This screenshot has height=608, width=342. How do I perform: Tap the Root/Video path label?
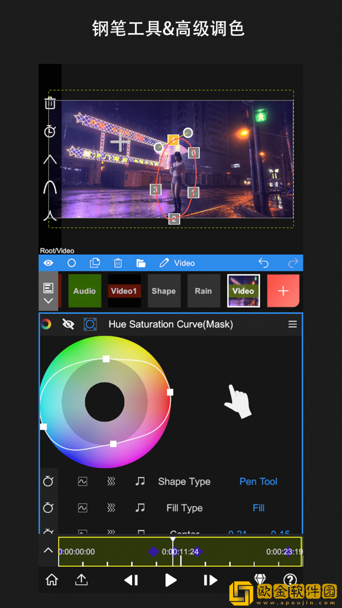[57, 251]
